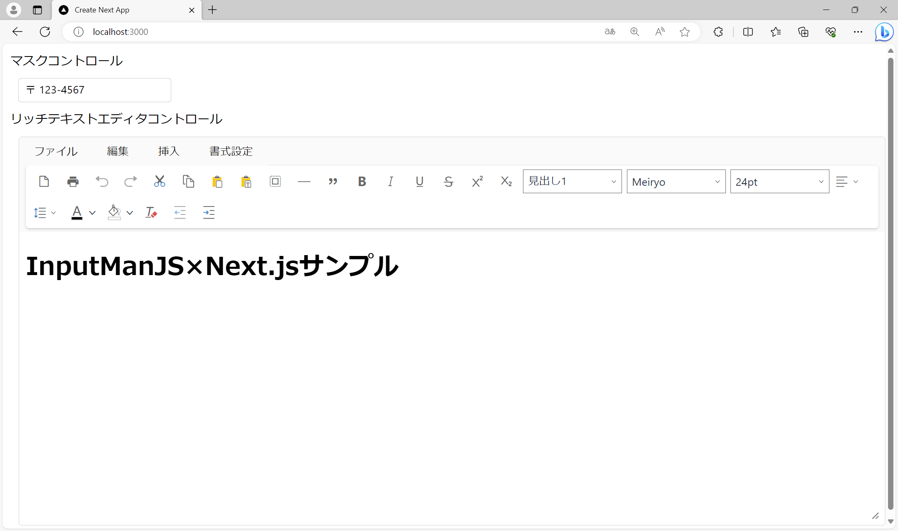Screen dimensions: 898x531
Task: Apply the text color A button
Action: tap(77, 213)
